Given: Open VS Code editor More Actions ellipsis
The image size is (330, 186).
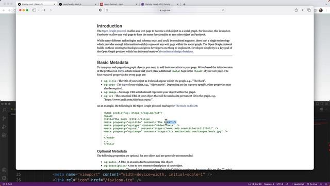Looking at the screenshot, I should tap(326, 109).
